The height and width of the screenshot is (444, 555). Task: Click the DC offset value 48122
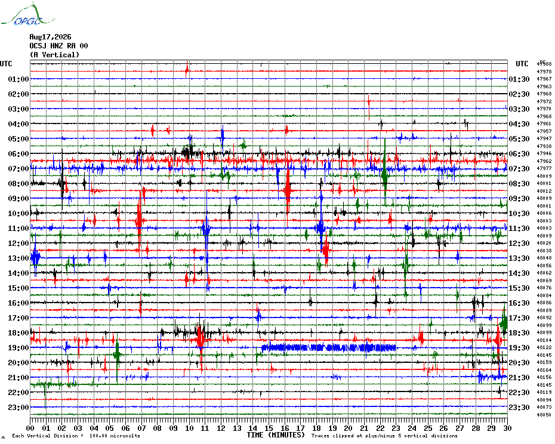544,348
